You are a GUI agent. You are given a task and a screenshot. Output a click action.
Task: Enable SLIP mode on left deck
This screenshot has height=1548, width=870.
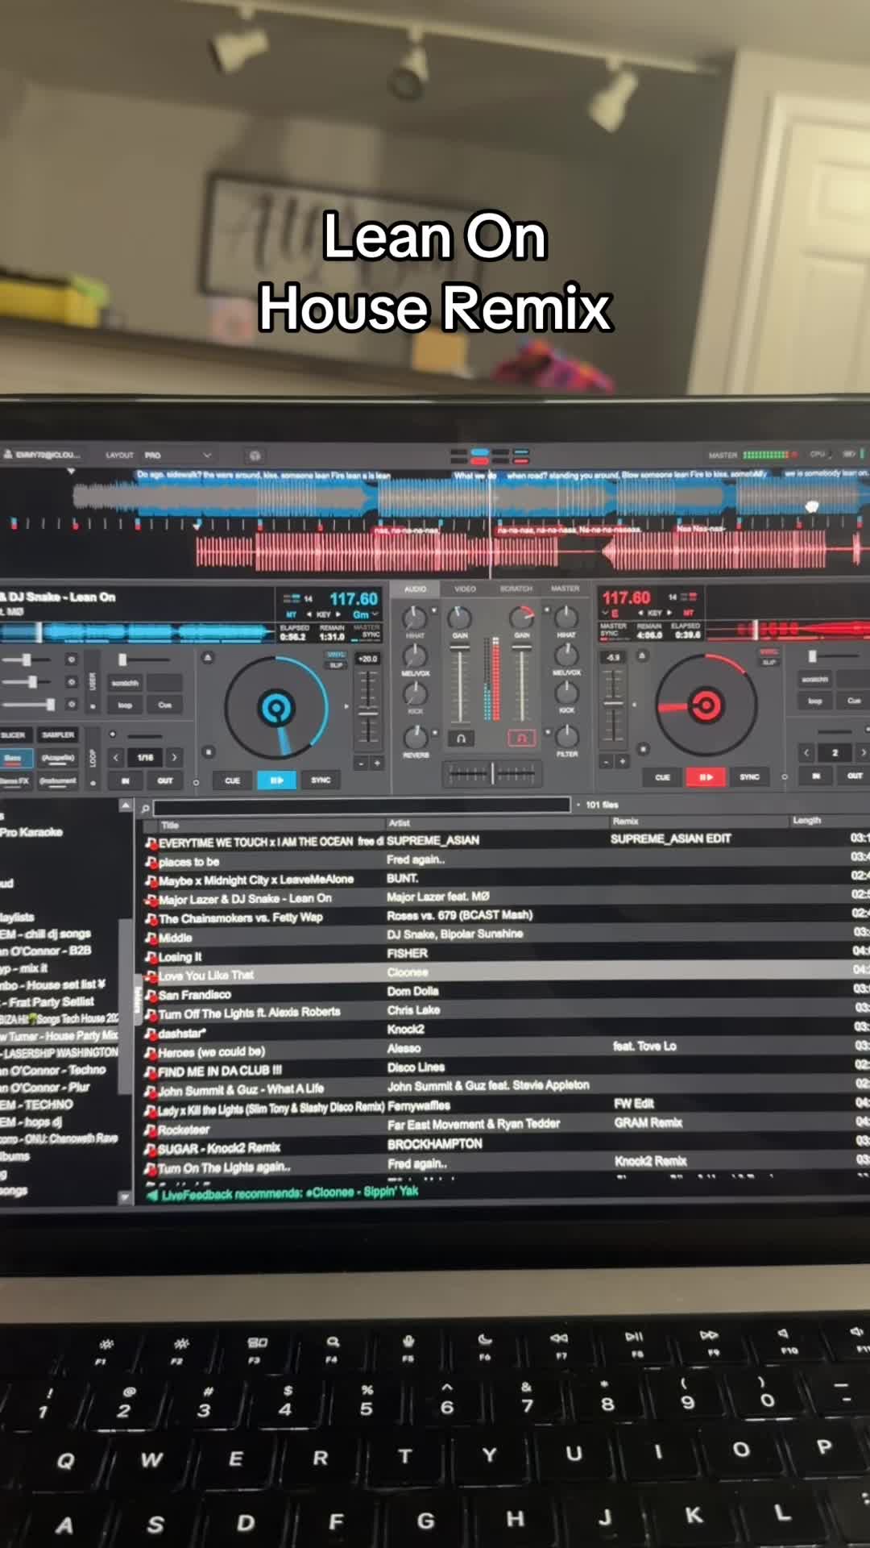click(336, 665)
